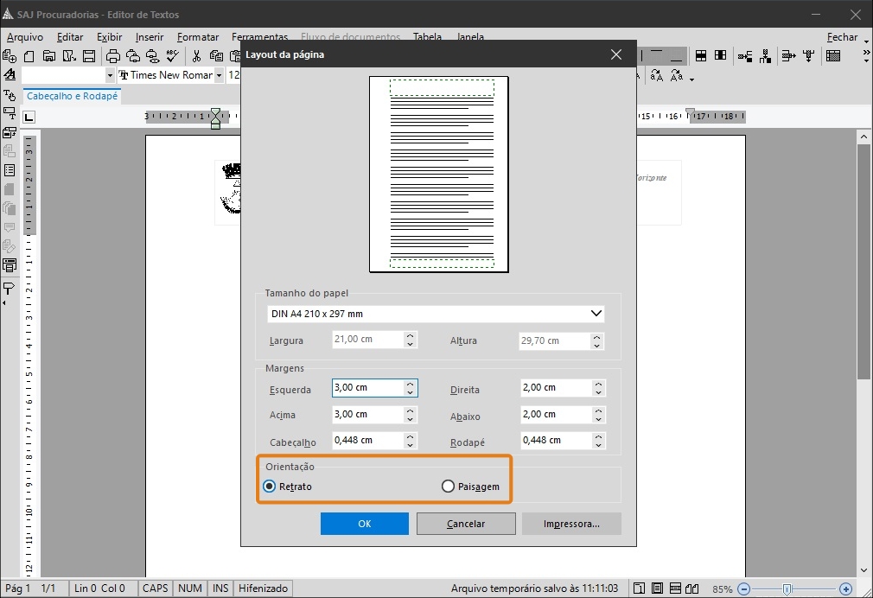Click the zoom in plus icon

(845, 588)
